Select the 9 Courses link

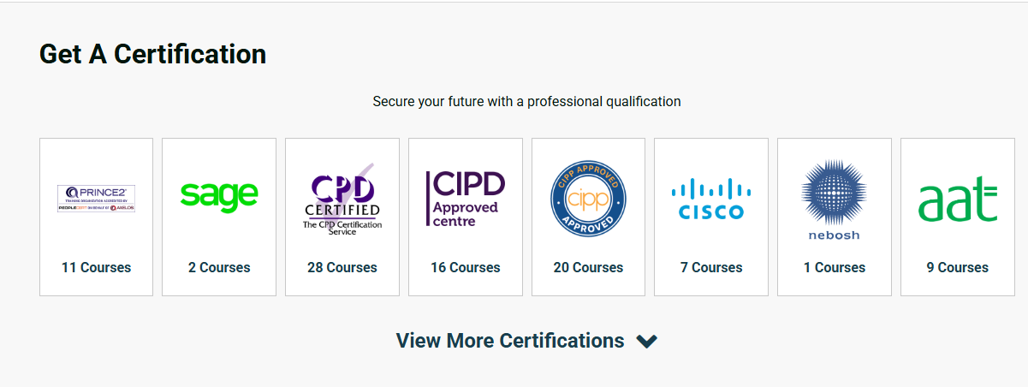click(957, 267)
